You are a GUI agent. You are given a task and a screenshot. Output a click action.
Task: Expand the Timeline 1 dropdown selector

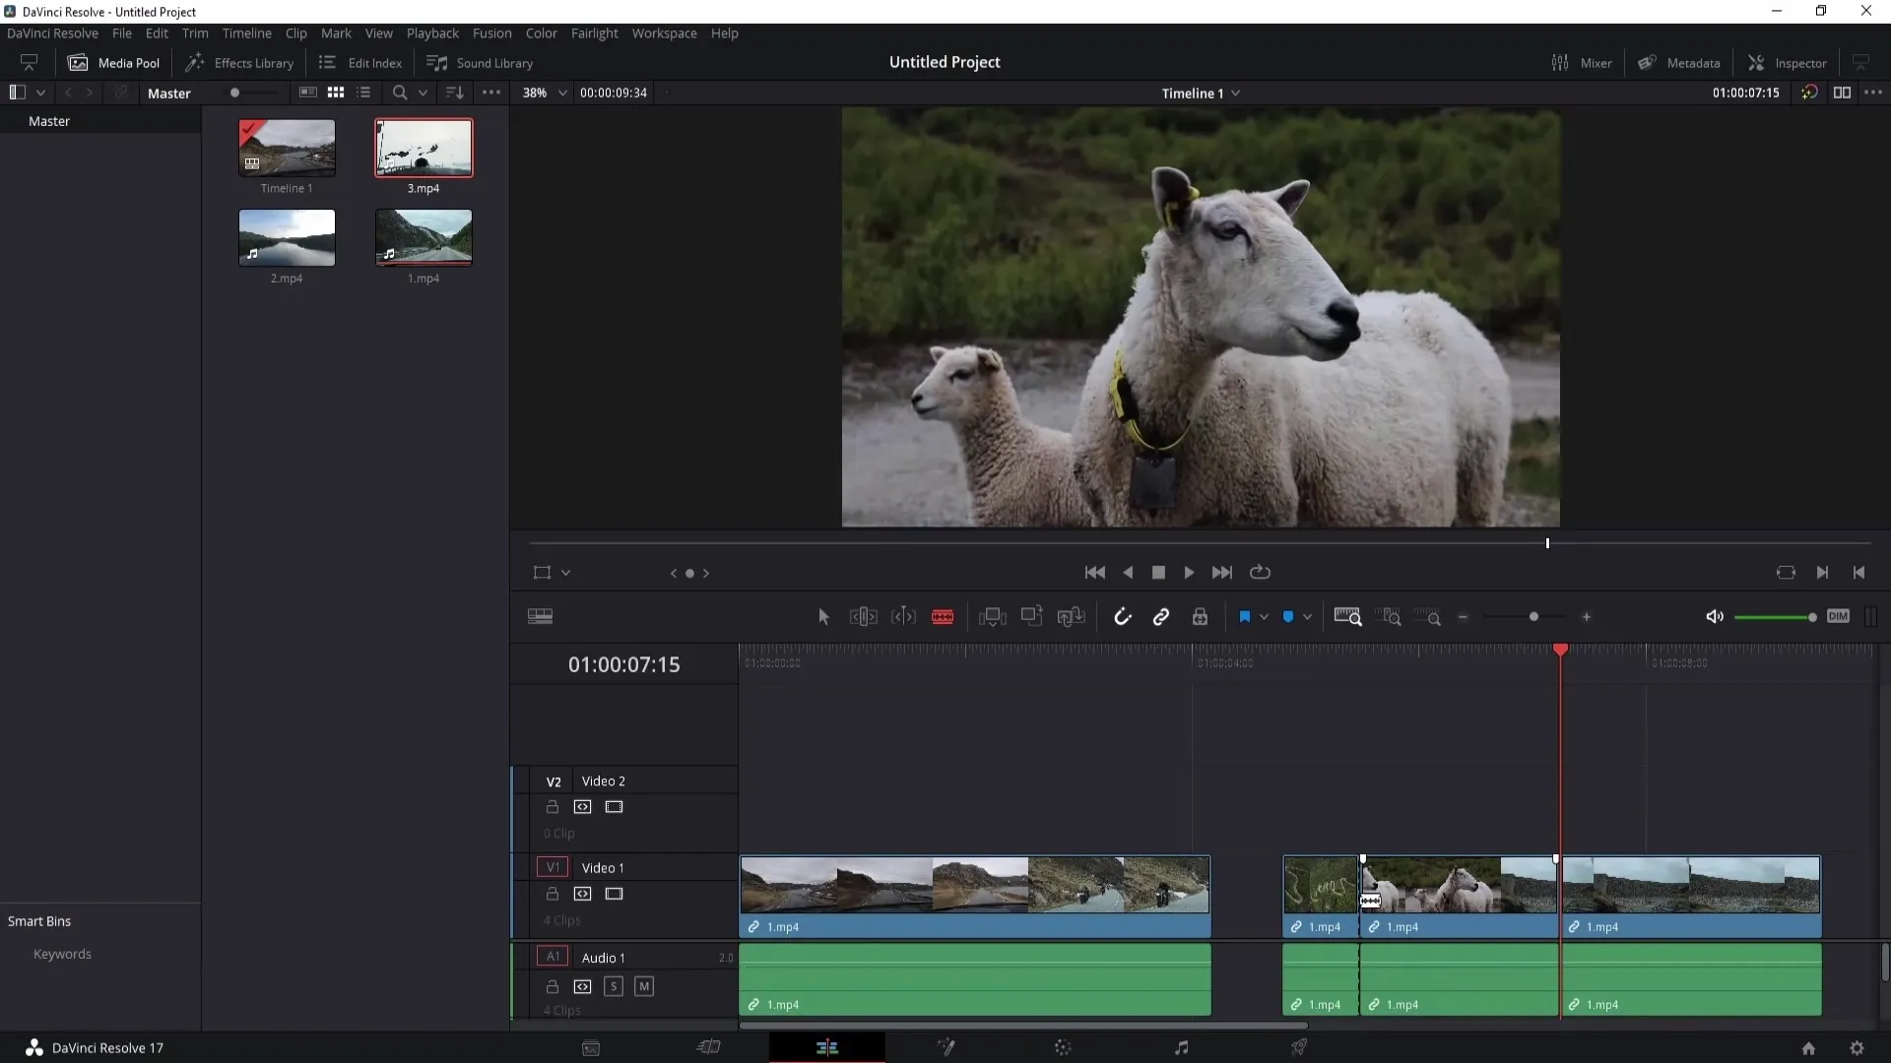click(1240, 94)
